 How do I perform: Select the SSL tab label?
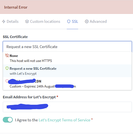(x=75, y=21)
